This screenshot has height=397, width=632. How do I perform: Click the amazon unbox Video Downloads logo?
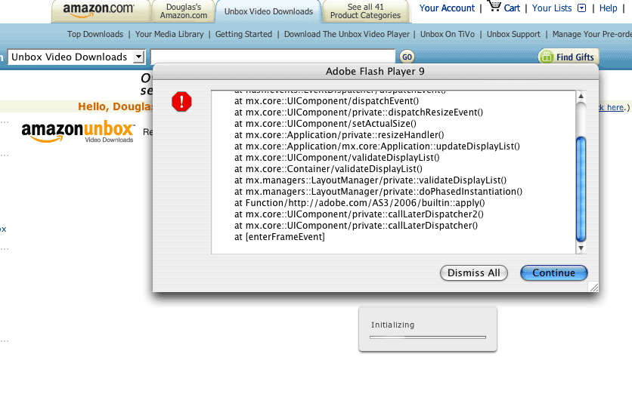coord(77,131)
